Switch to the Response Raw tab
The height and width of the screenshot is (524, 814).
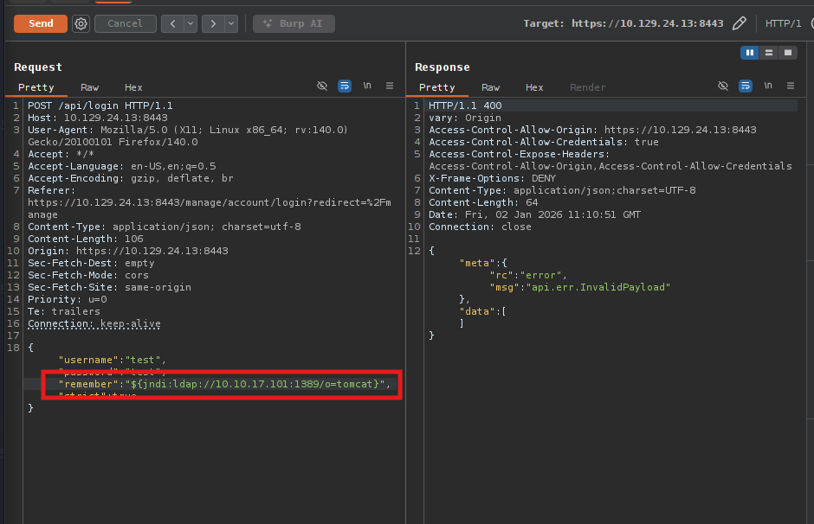tap(490, 87)
